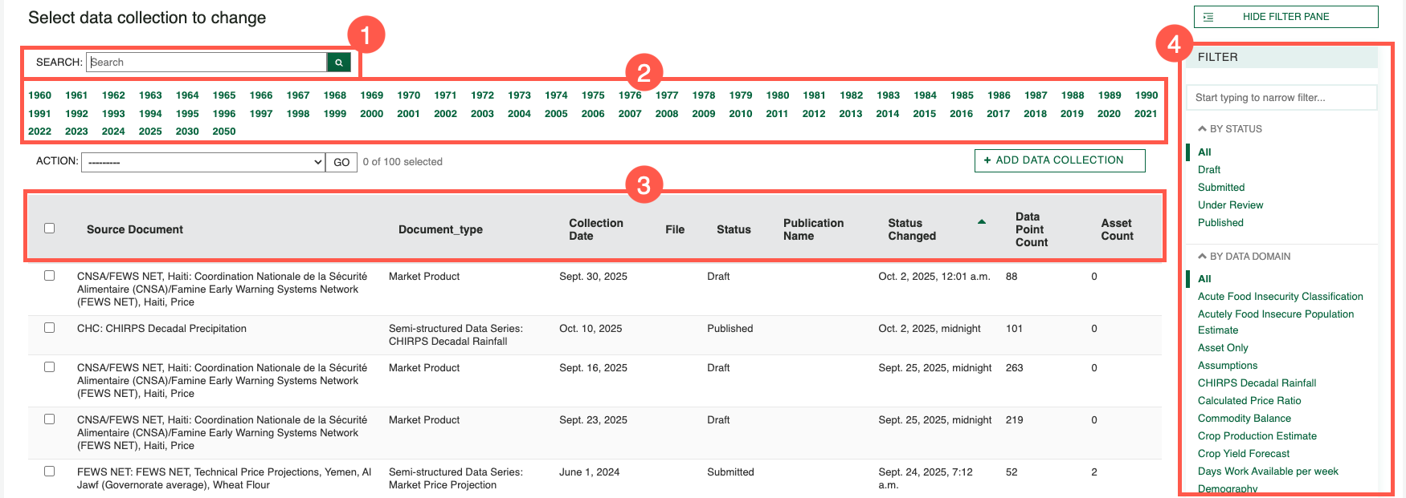
Task: Collapse the By Status filter section
Action: pyautogui.click(x=1202, y=128)
